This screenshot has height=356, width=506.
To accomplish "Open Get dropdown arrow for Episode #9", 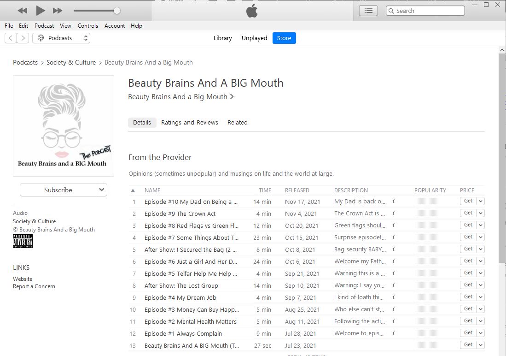I will tap(481, 214).
